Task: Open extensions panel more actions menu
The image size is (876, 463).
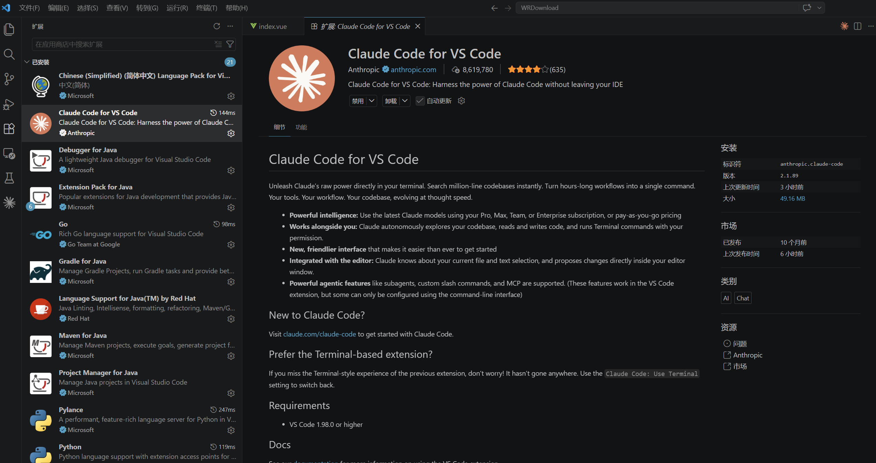Action: pos(230,26)
